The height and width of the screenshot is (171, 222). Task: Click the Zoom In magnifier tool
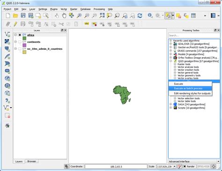click(79, 15)
